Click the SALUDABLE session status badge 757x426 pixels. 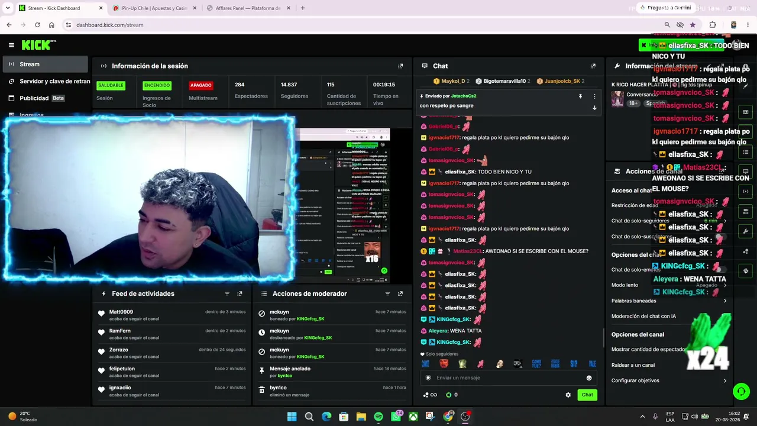click(x=111, y=85)
